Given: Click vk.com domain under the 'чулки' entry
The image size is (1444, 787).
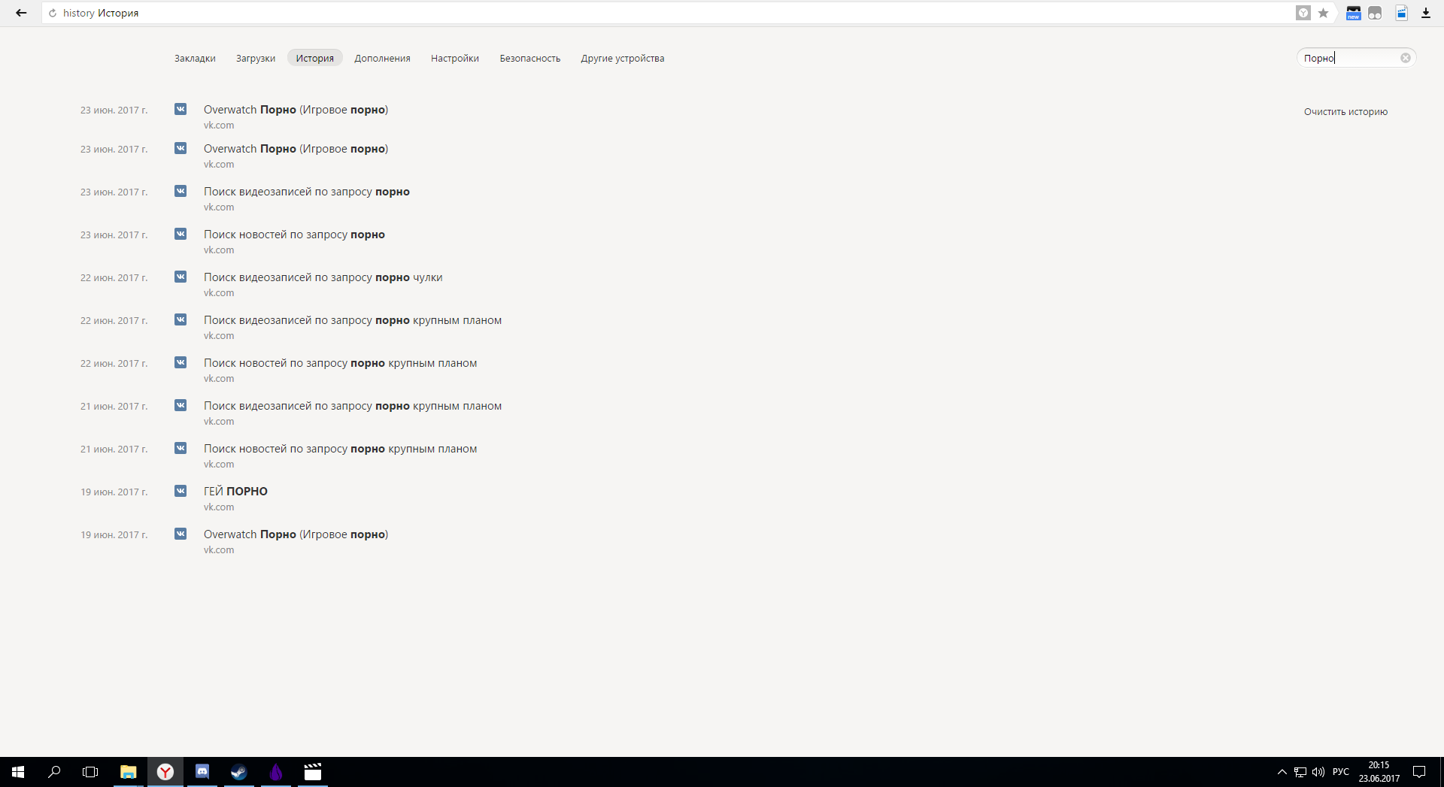Looking at the screenshot, I should (219, 293).
